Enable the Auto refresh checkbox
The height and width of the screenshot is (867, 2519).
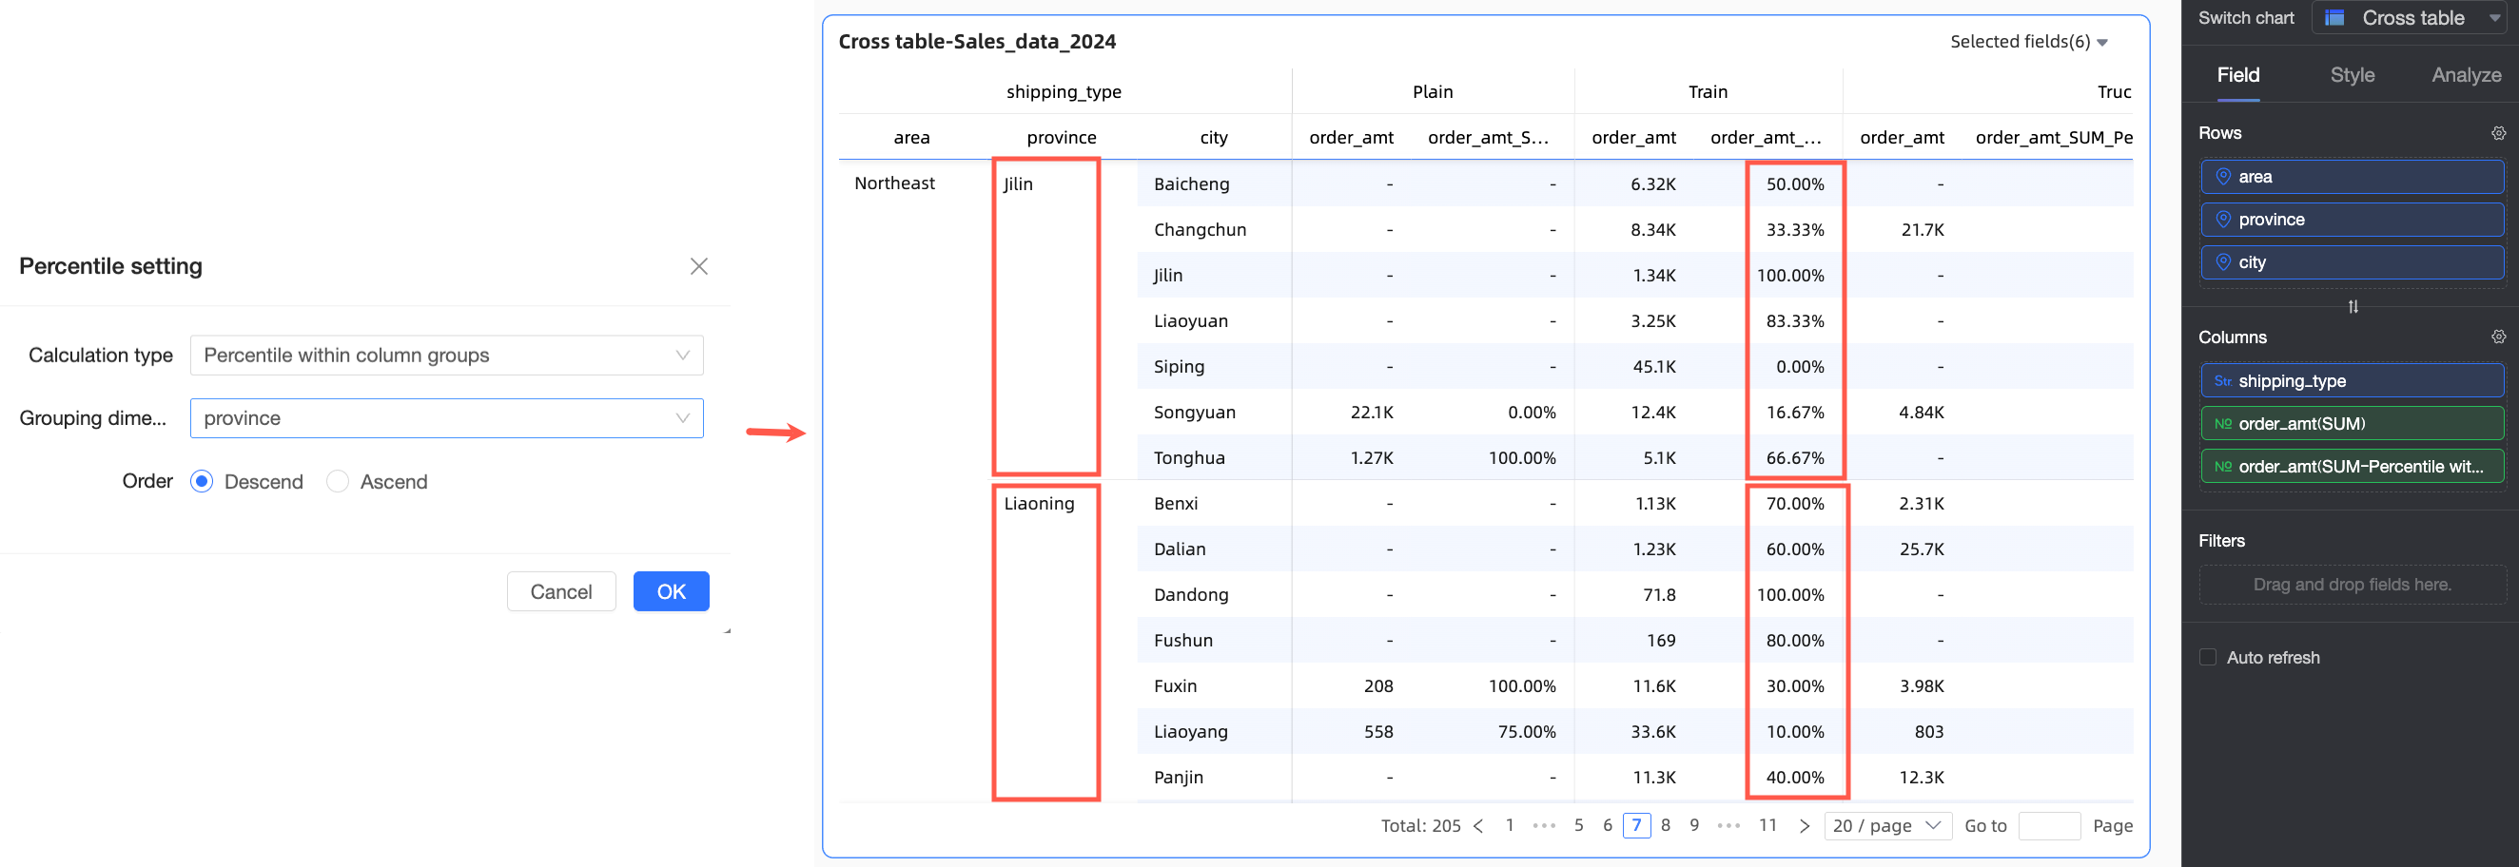point(2208,657)
